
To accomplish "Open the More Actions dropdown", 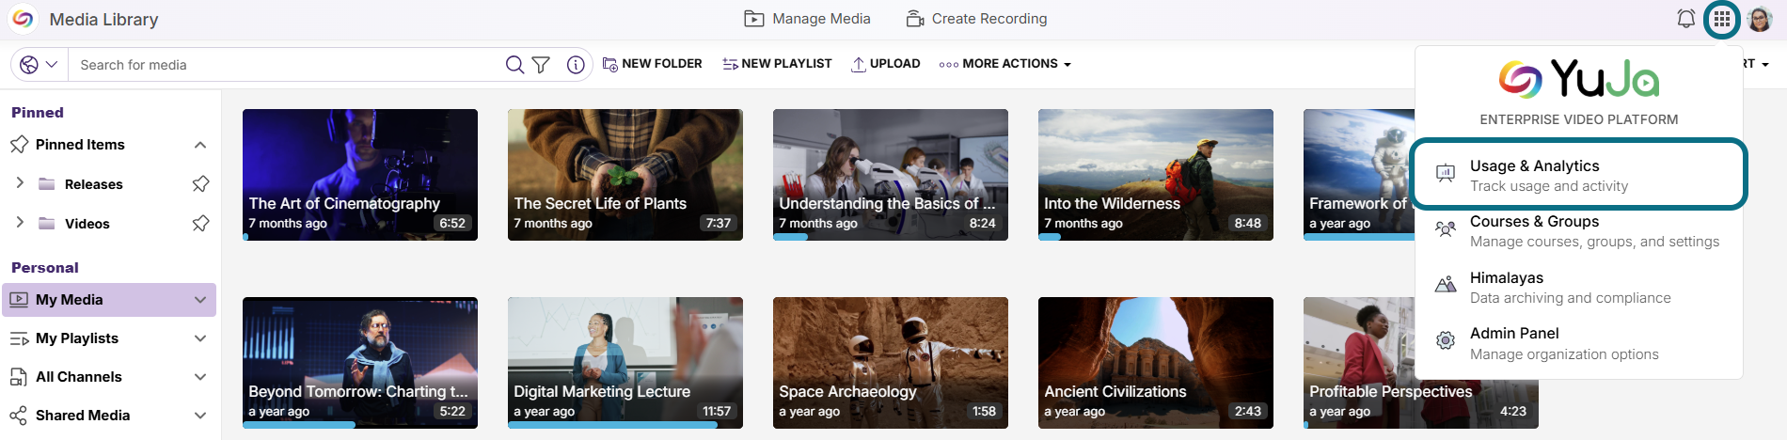I will click(1004, 64).
